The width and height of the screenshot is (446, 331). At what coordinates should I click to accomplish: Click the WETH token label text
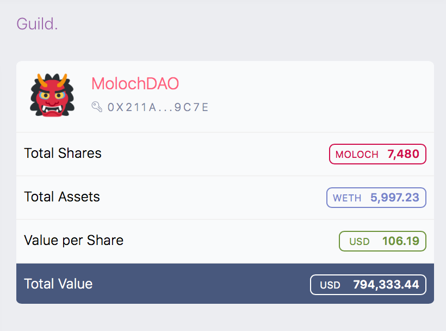click(x=347, y=198)
